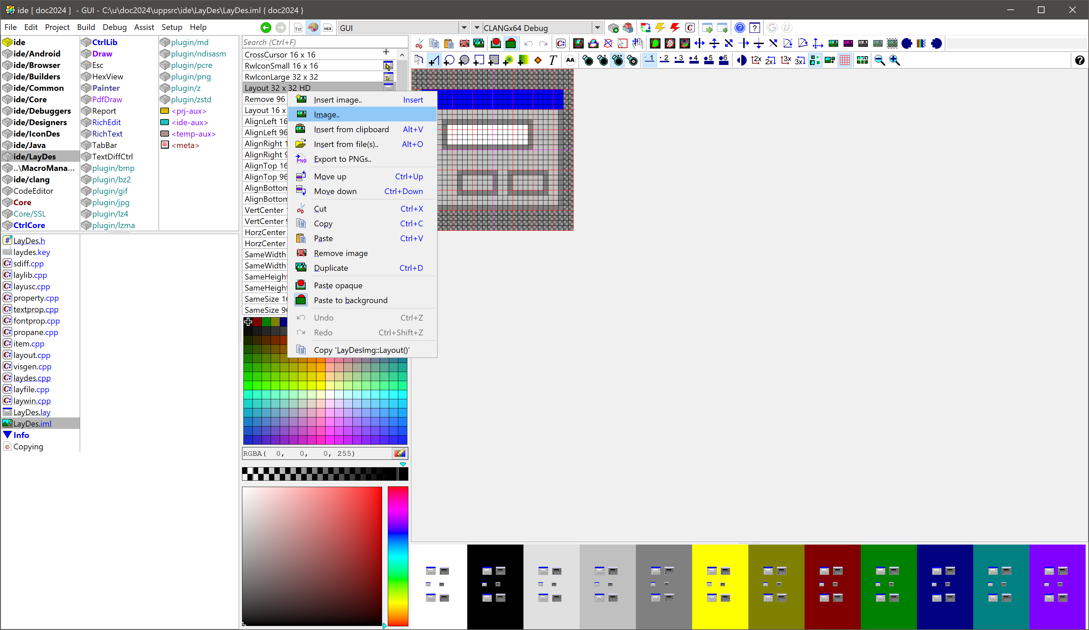
Task: Click the scissors Cut icon in toolbar
Action: (x=419, y=44)
